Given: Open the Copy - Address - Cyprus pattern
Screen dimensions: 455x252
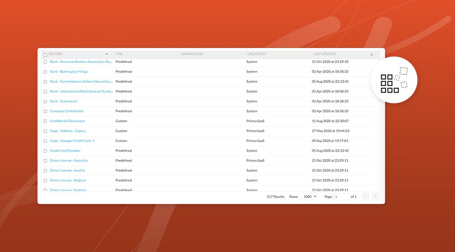Looking at the screenshot, I should coord(68,131).
